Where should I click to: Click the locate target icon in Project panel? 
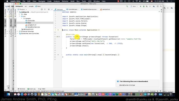(x=42, y=9)
